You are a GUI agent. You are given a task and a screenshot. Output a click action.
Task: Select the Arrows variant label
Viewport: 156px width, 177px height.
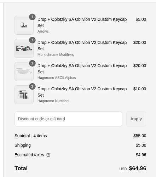(x=43, y=32)
